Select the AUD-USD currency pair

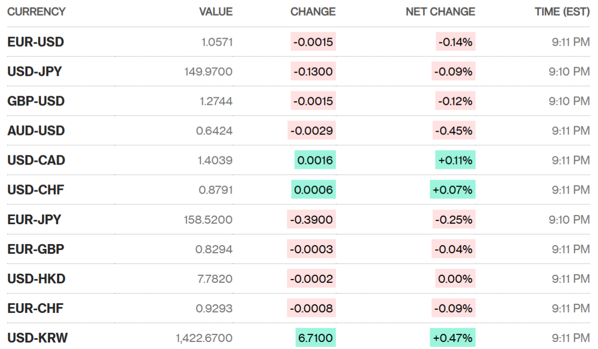(36, 131)
